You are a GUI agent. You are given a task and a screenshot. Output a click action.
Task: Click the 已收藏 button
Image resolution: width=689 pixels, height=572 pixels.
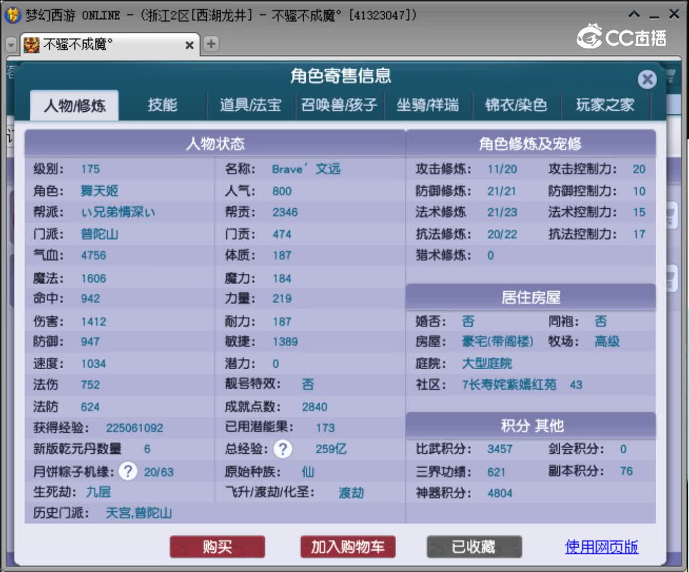(x=474, y=547)
